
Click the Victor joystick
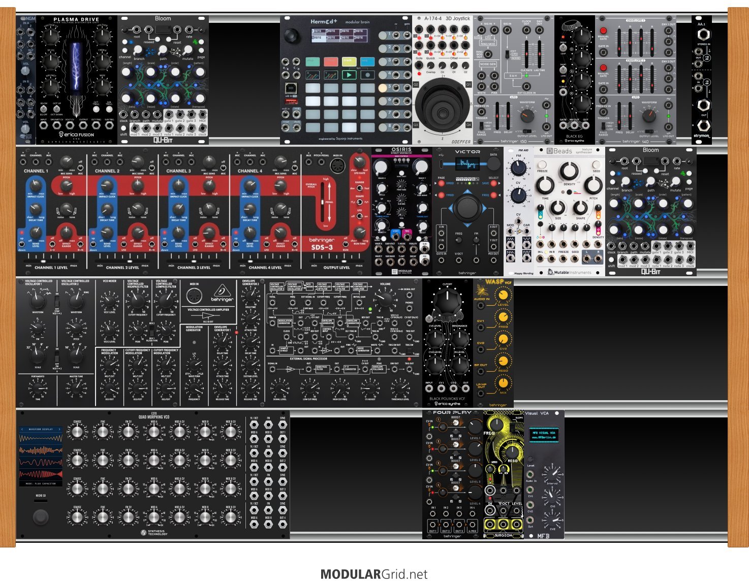[x=467, y=208]
